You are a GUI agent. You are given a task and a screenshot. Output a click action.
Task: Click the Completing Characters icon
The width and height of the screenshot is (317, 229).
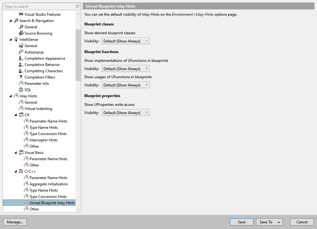[21, 71]
